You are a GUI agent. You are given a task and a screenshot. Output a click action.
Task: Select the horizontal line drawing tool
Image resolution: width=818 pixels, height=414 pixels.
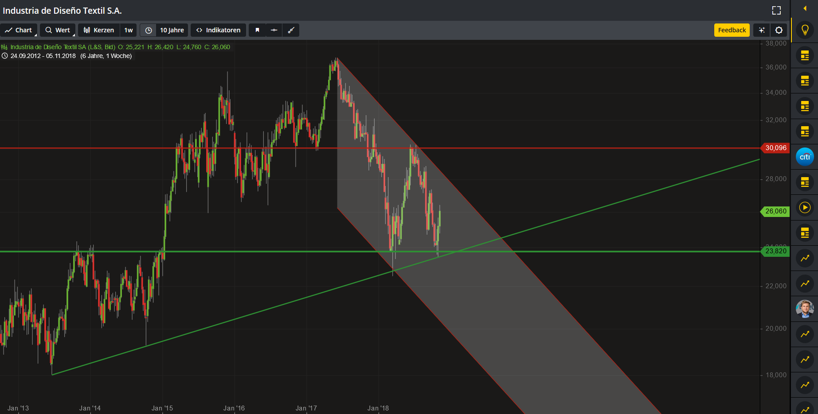click(274, 30)
